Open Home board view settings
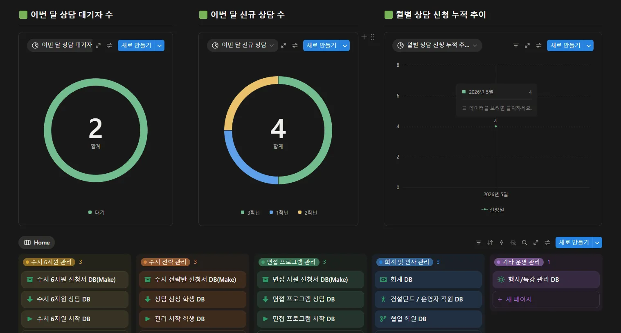 click(x=547, y=242)
